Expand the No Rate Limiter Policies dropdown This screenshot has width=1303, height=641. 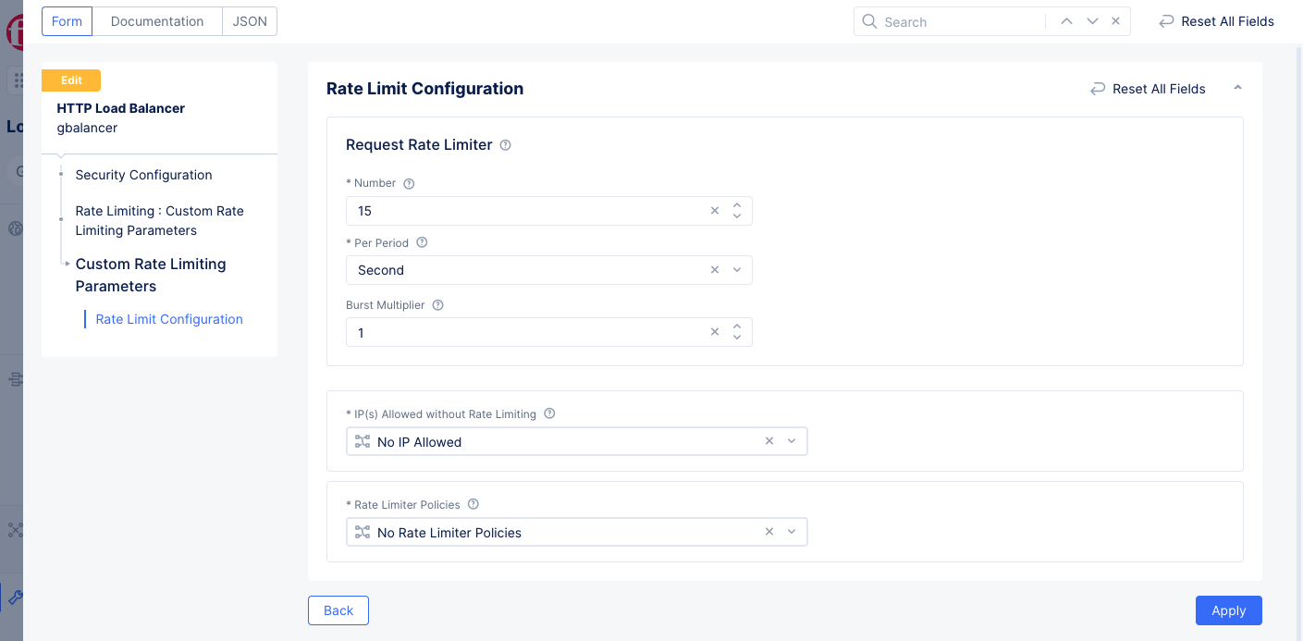click(x=792, y=533)
